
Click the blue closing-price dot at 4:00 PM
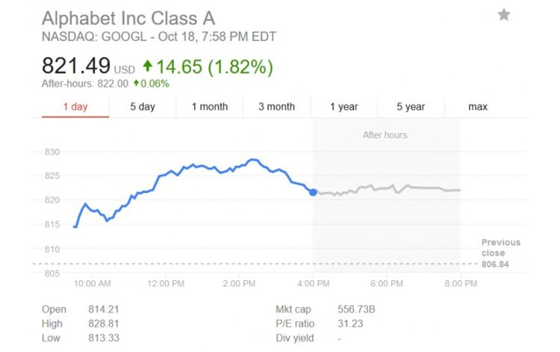tap(313, 192)
